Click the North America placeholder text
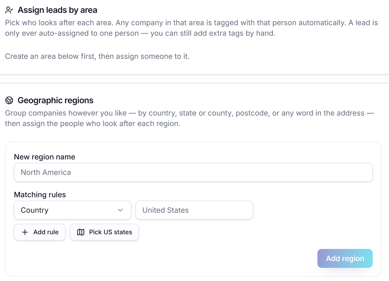 click(46, 172)
